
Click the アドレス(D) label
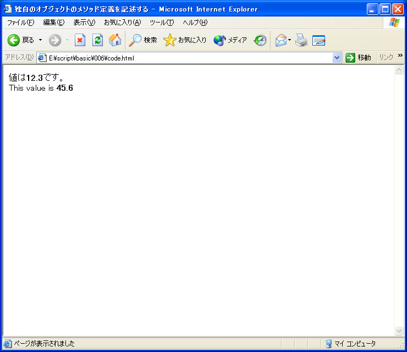point(19,57)
